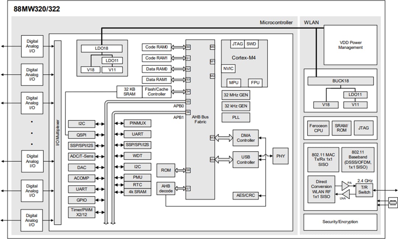Click the PINMUX block

tap(137, 124)
